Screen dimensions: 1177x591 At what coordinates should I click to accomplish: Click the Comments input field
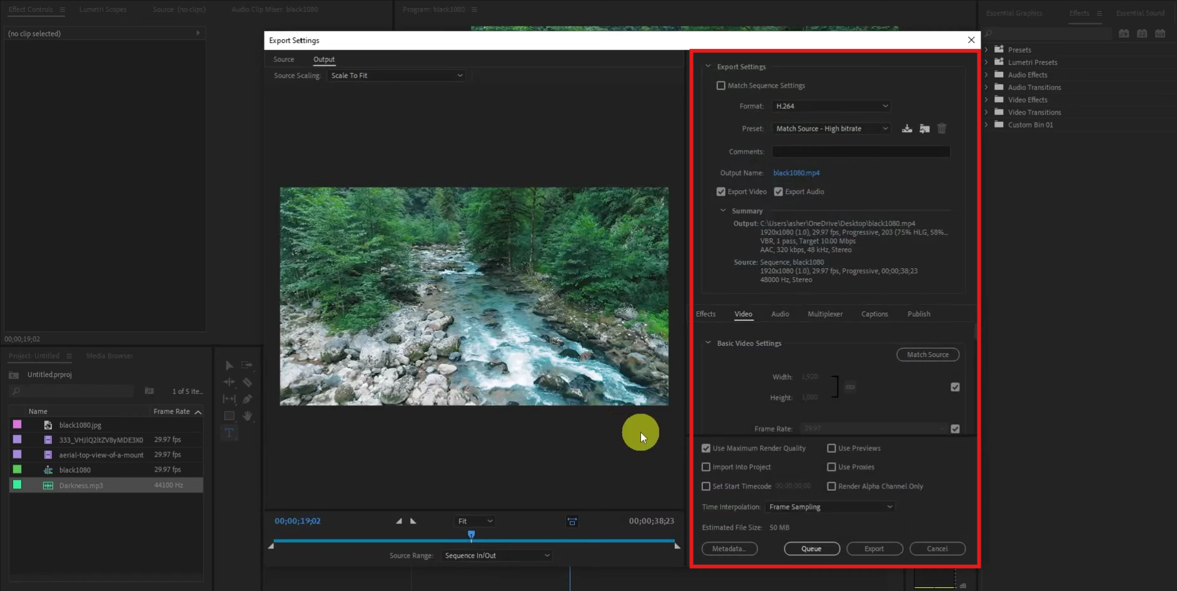(861, 152)
